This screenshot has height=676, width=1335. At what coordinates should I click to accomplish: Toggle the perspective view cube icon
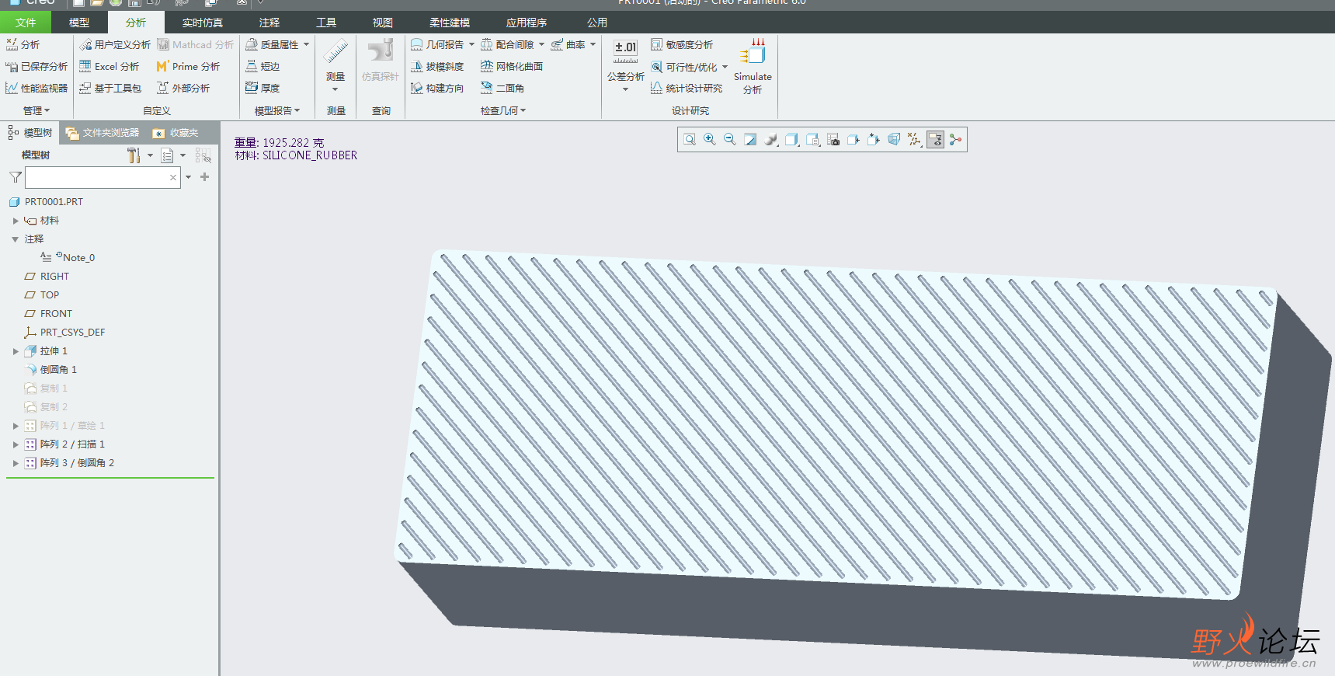pyautogui.click(x=894, y=140)
